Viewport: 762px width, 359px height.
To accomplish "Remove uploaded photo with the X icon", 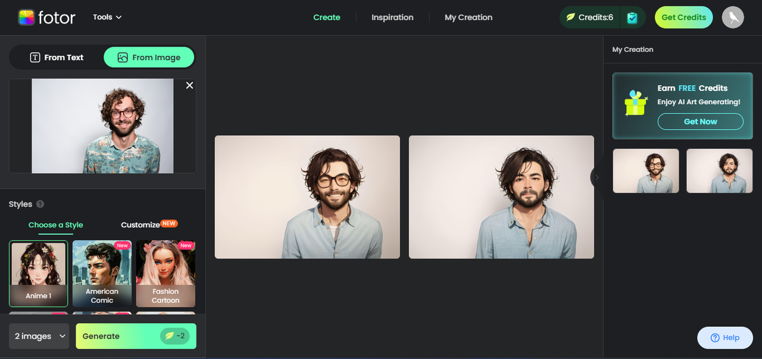I will coord(189,86).
